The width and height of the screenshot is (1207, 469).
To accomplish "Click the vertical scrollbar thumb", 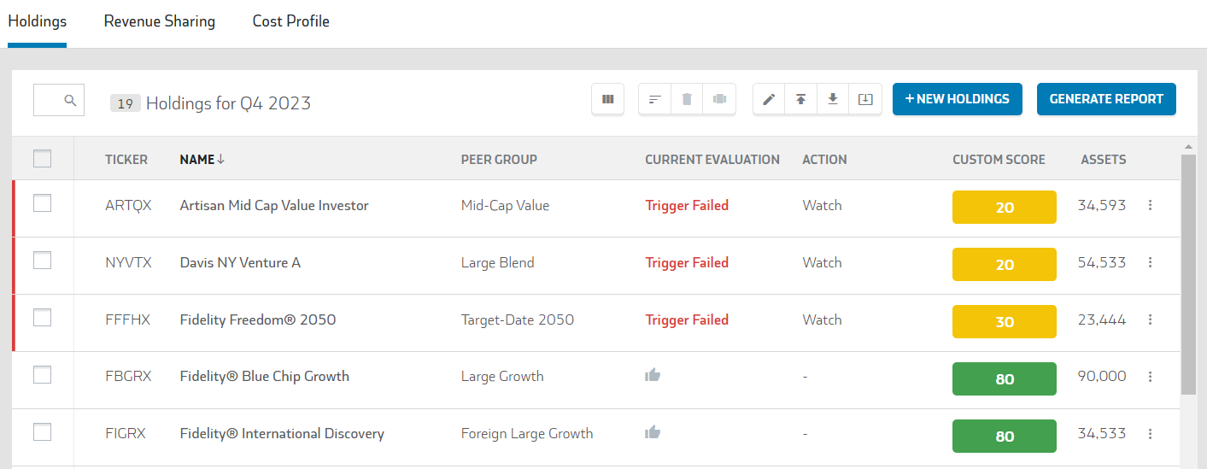I will pos(1188,274).
